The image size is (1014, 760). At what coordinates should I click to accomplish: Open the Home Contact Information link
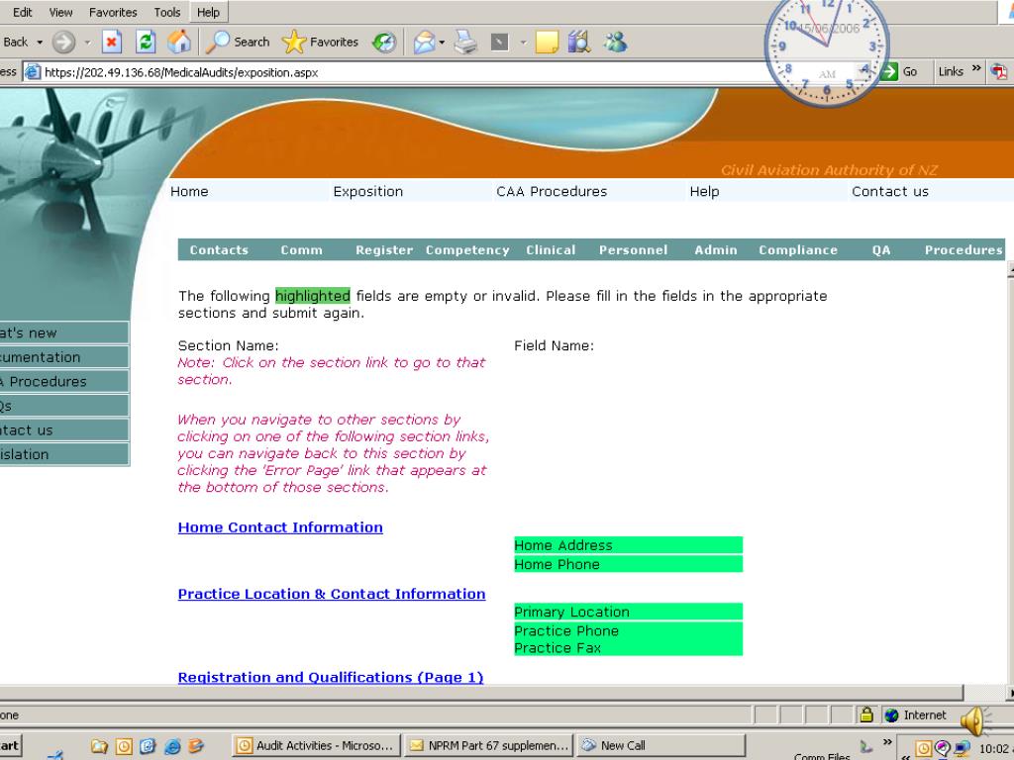point(280,527)
